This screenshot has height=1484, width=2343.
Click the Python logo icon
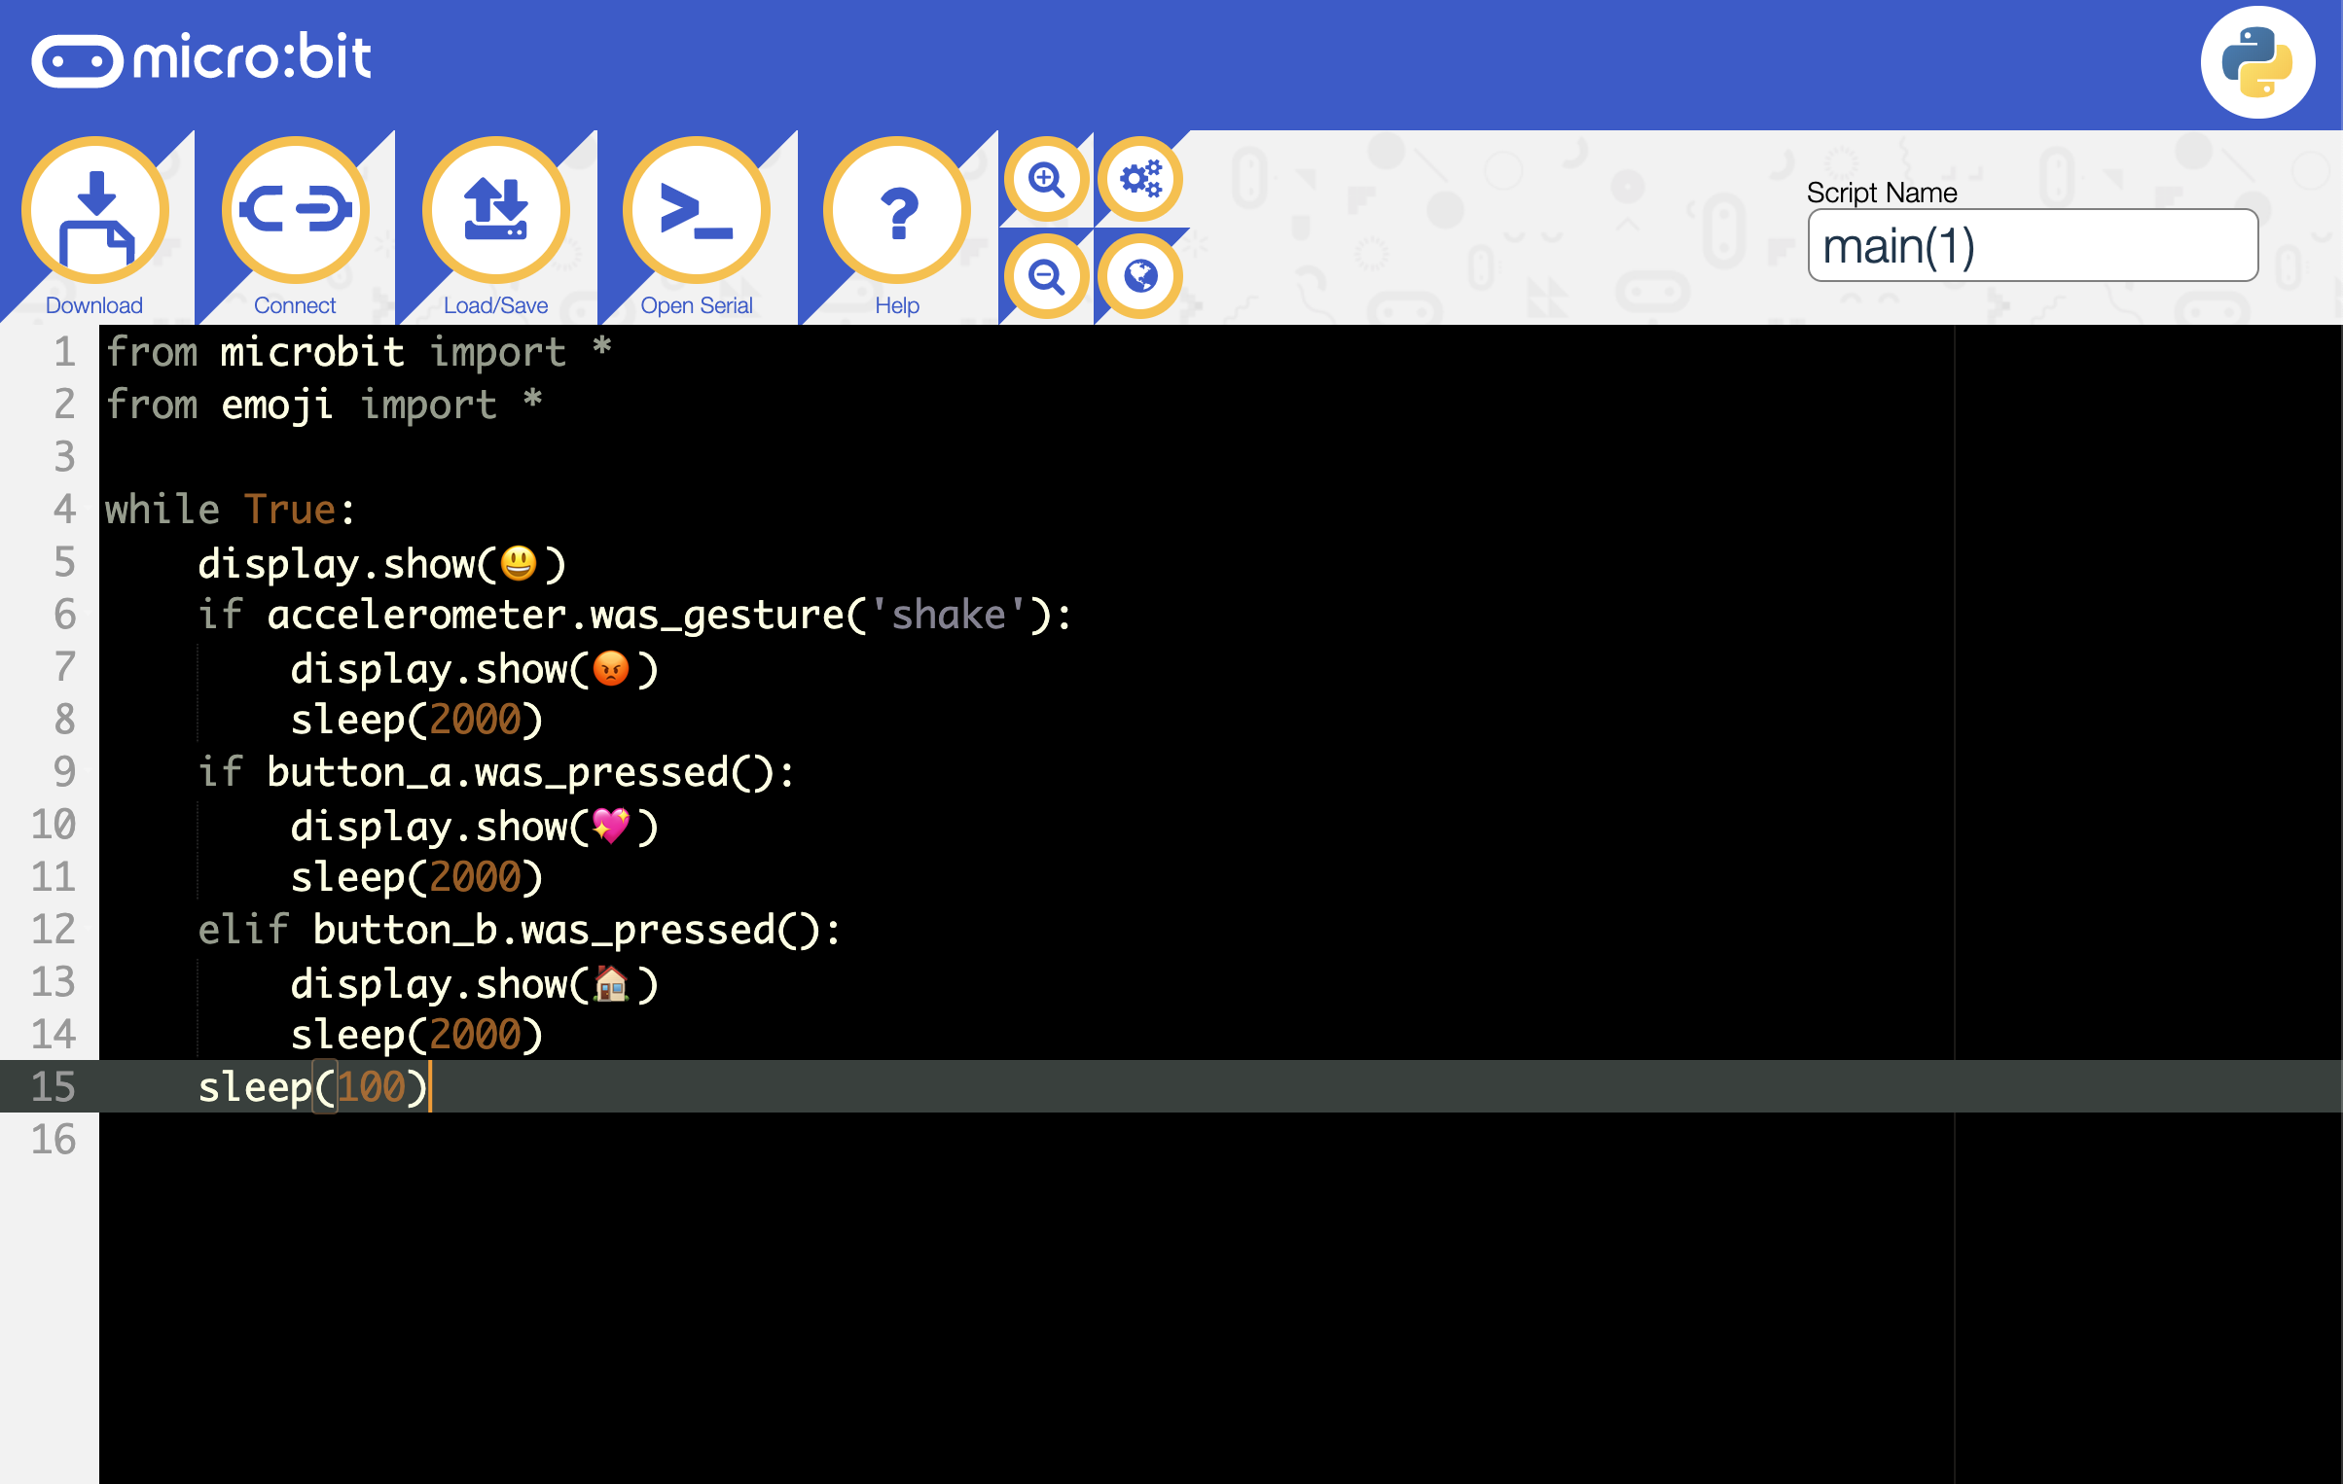[x=2257, y=62]
